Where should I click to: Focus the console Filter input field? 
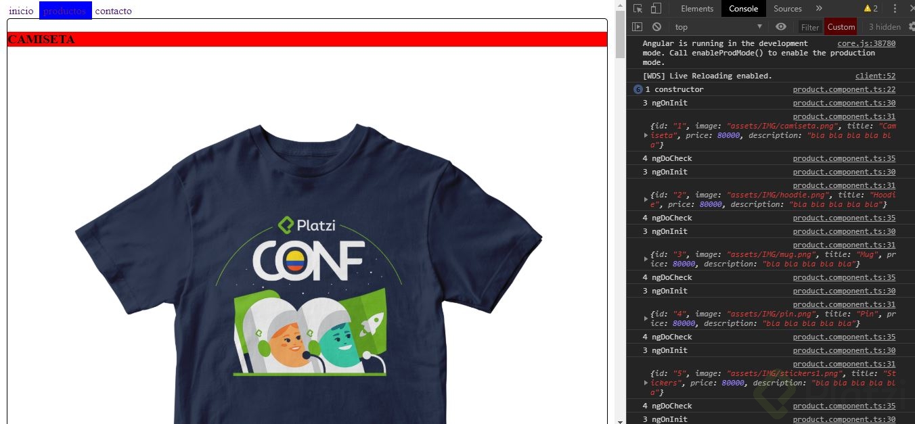tap(810, 27)
